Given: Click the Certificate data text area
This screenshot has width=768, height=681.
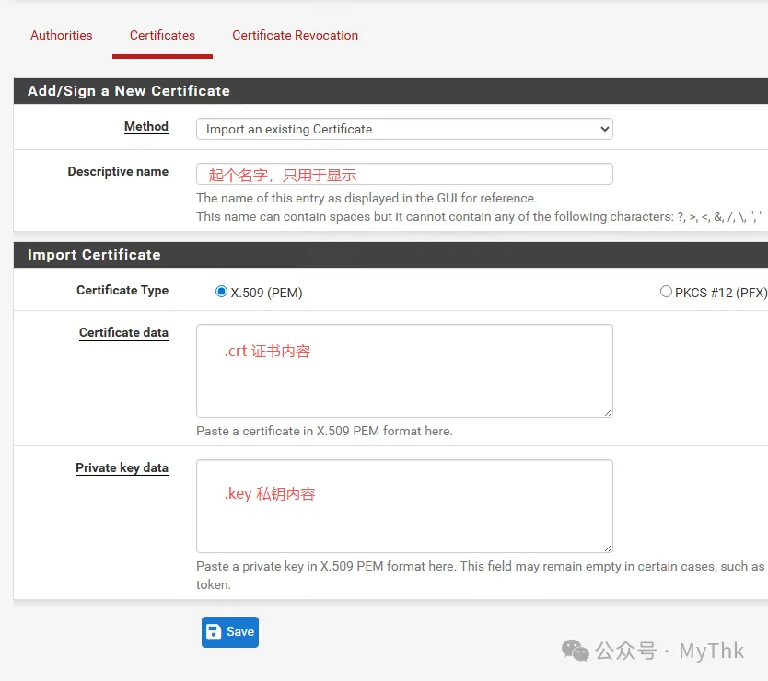Looking at the screenshot, I should (x=404, y=371).
